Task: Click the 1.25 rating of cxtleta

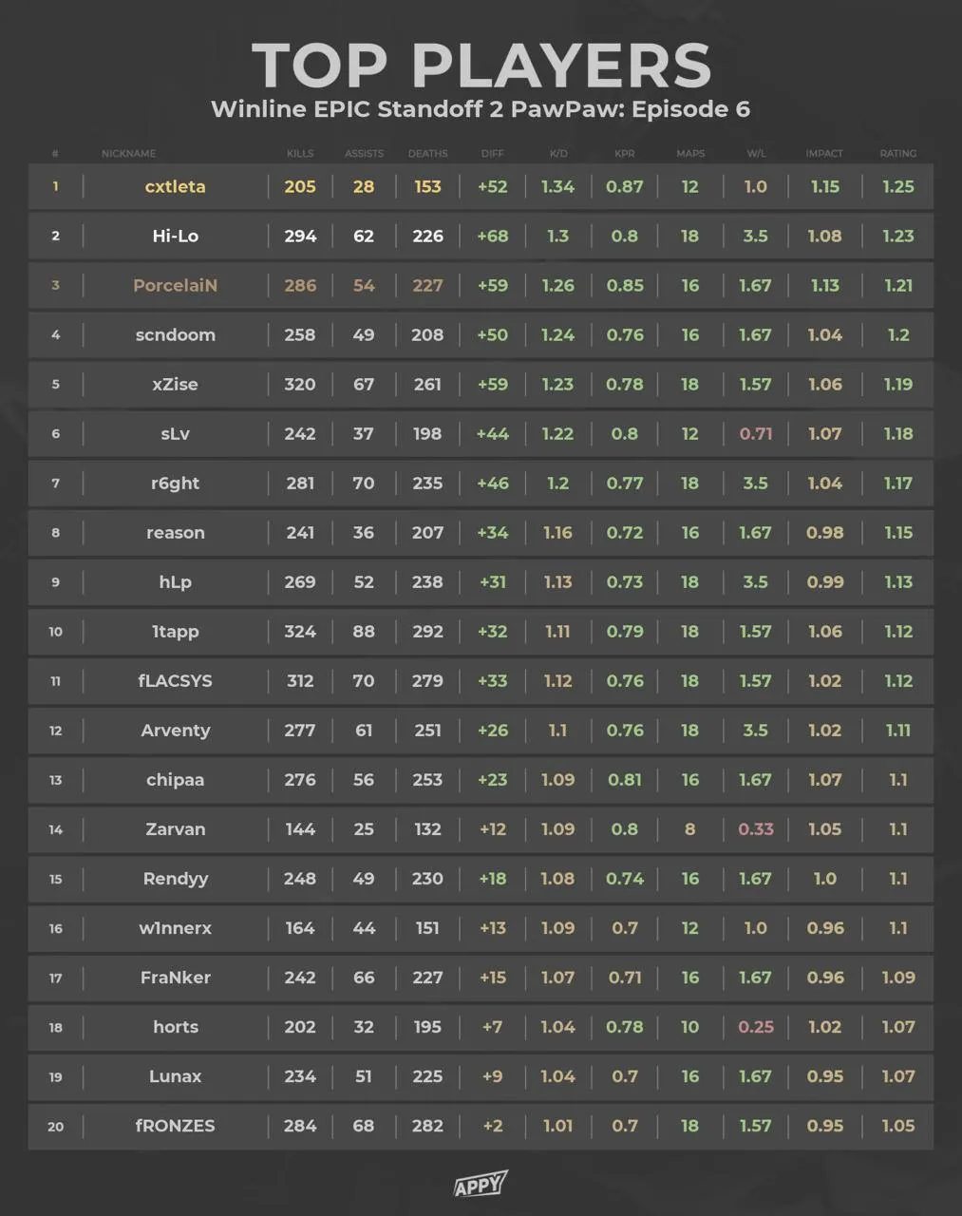Action: pyautogui.click(x=897, y=187)
